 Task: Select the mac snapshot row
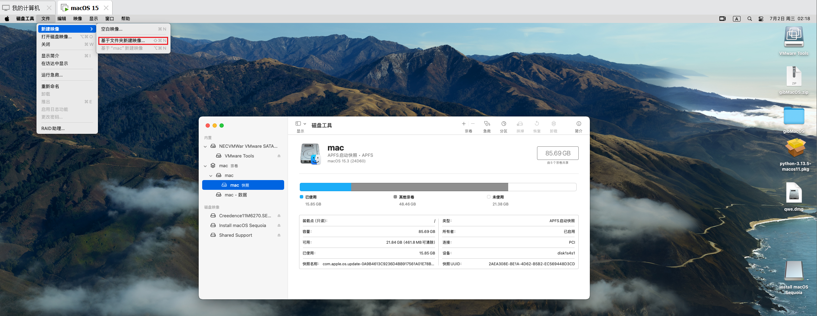tap(243, 185)
